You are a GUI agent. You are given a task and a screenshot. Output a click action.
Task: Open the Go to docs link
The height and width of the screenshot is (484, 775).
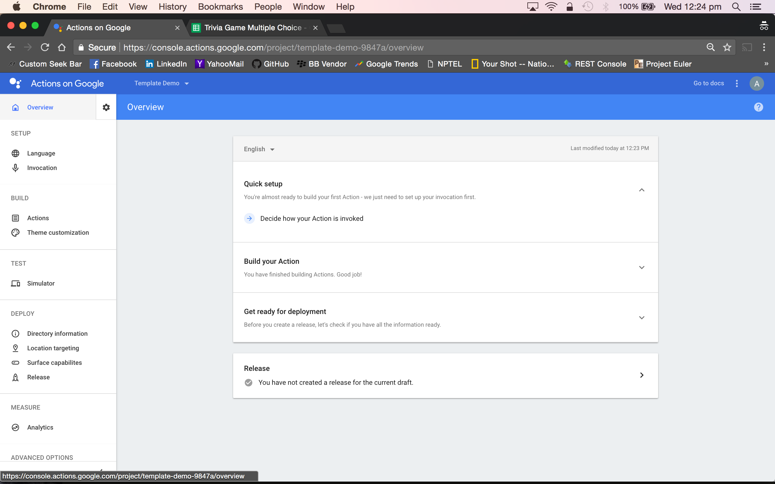coord(708,83)
